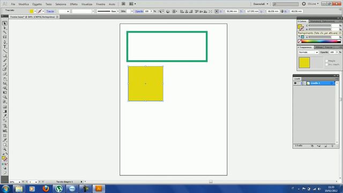Image resolution: width=343 pixels, height=193 pixels.
Task: Open the graphic Stile dropdown
Action: point(132,11)
